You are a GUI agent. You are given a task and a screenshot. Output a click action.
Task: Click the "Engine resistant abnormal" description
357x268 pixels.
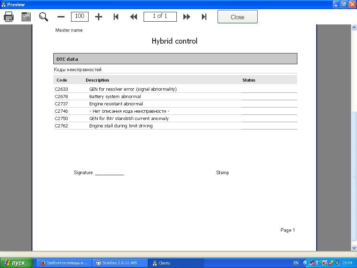point(116,104)
